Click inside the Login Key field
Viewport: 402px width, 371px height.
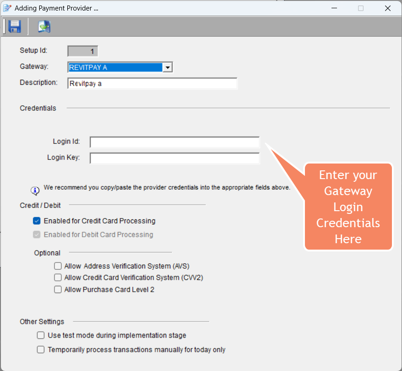174,158
